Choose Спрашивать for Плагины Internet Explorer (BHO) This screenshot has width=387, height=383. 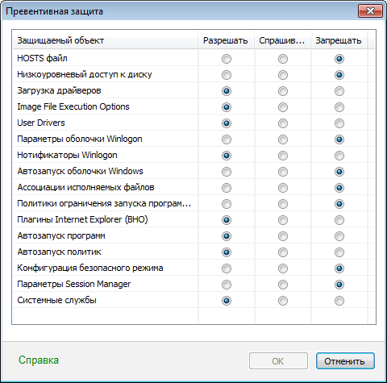tap(283, 220)
